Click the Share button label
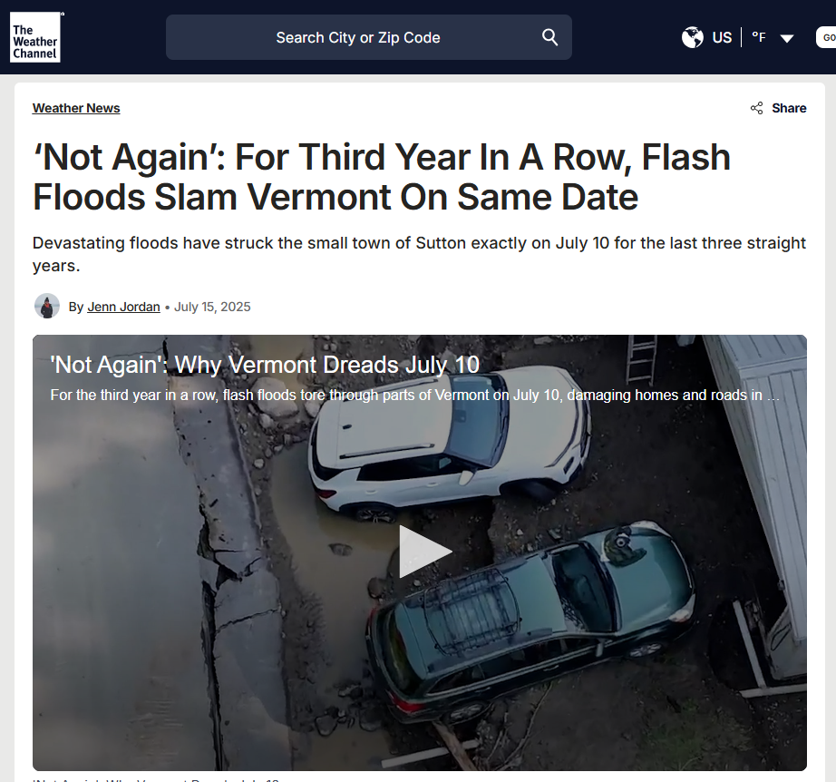 [x=789, y=108]
